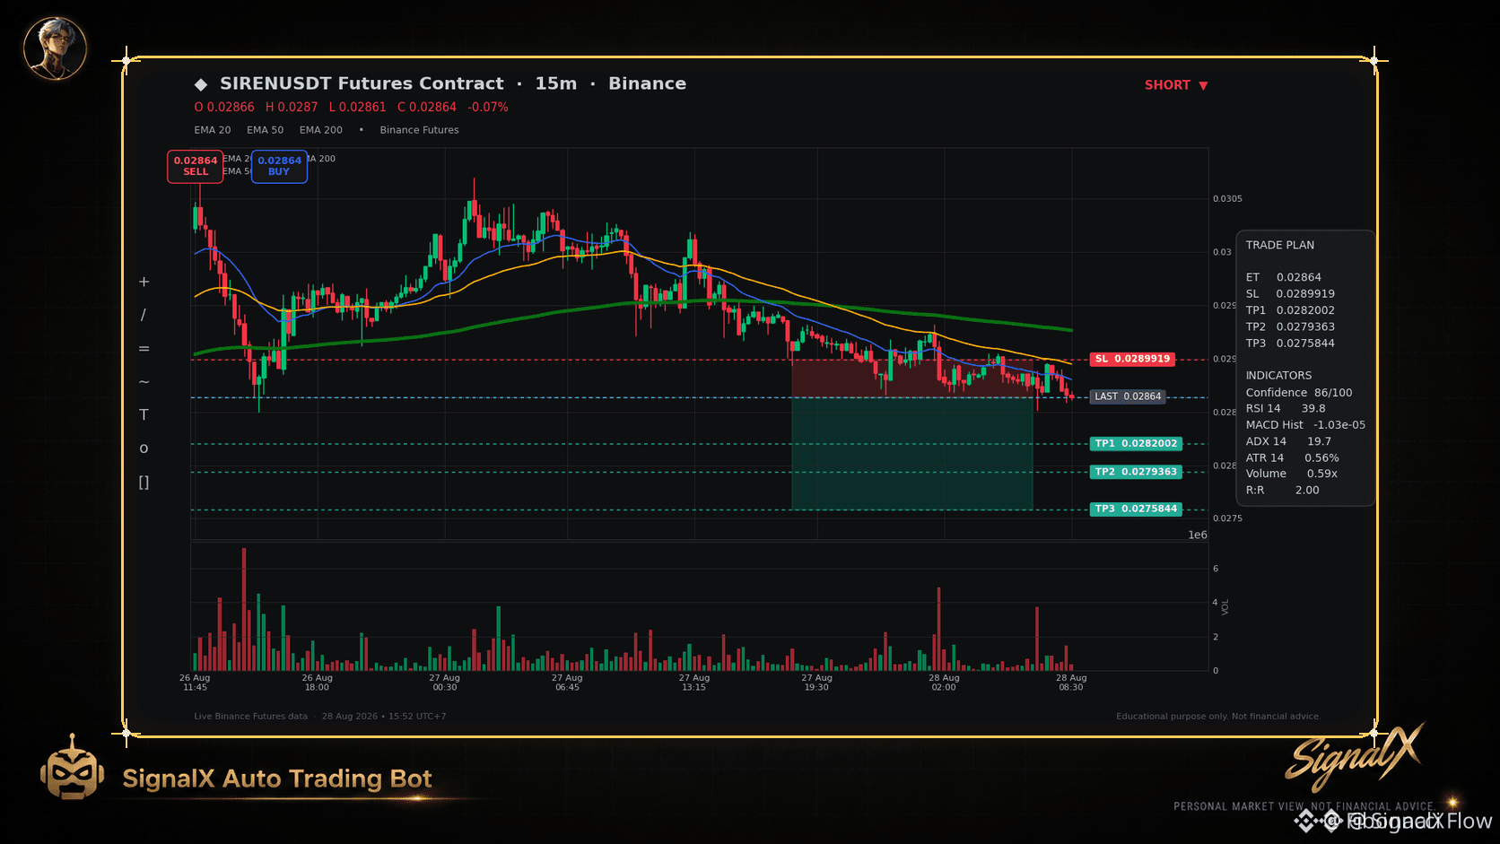Screen dimensions: 1500x844
Task: Choose the parallel lines equals tool
Action: (144, 349)
